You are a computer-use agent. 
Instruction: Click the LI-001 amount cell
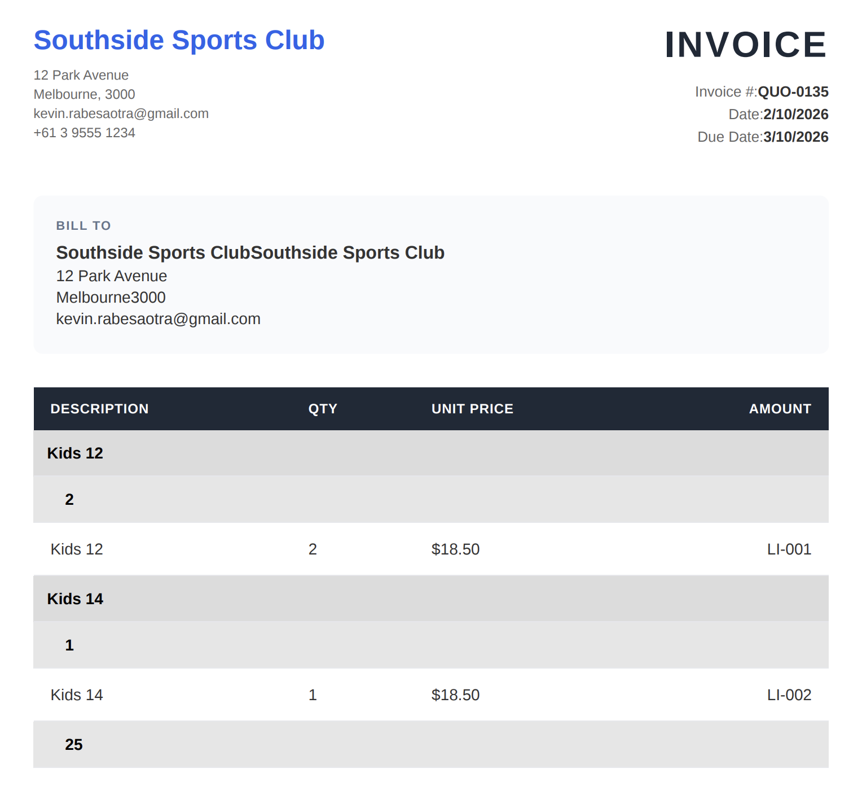pos(789,549)
